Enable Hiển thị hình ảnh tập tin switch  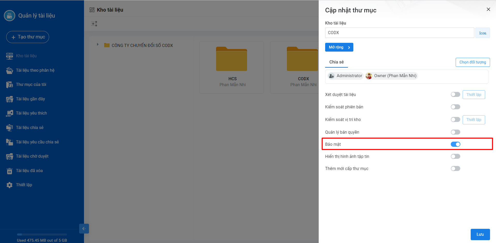pos(455,156)
